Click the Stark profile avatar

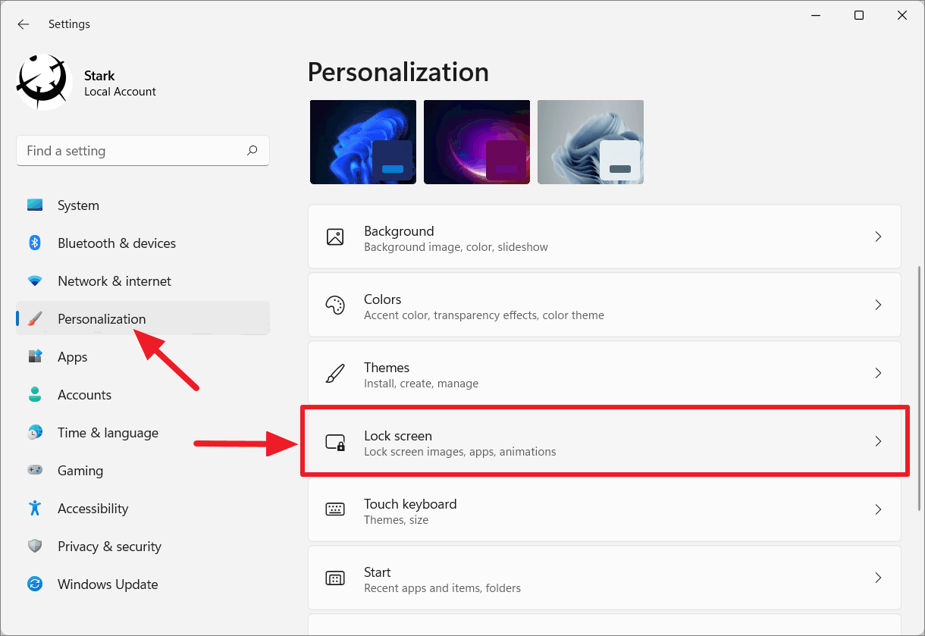point(44,82)
